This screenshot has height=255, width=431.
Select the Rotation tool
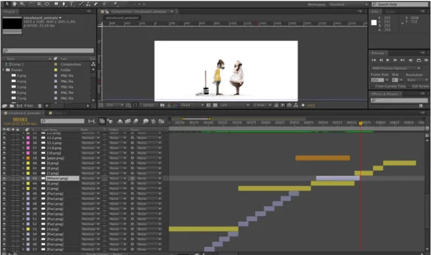pos(31,4)
